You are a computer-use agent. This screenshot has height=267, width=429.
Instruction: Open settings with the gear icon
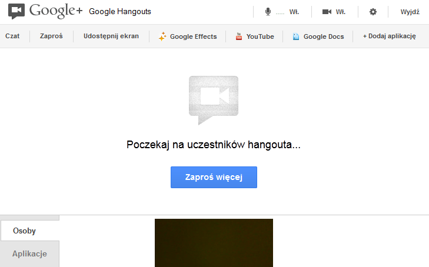pos(373,12)
